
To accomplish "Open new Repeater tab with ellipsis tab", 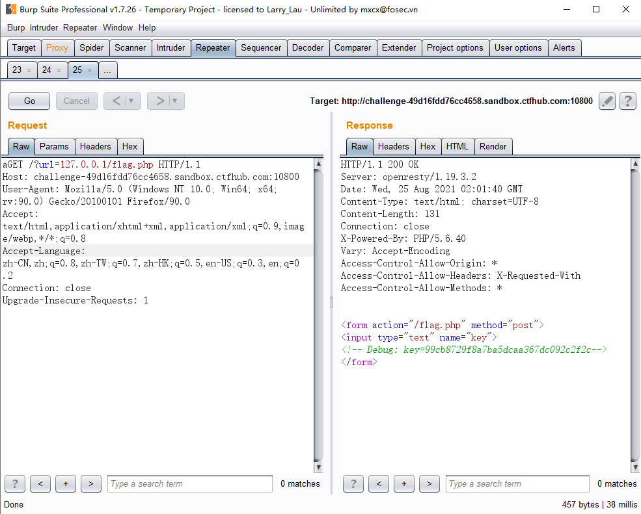I will coord(108,70).
